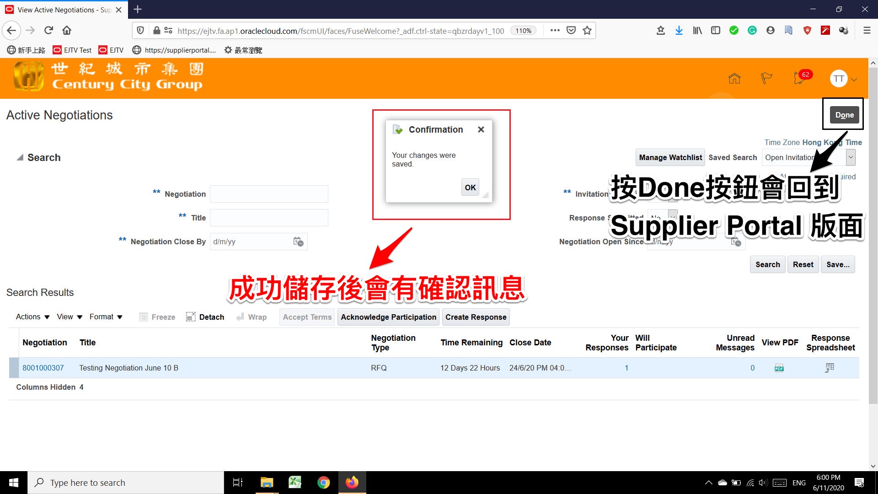The width and height of the screenshot is (878, 494).
Task: Click the site information shield icon
Action: click(140, 31)
